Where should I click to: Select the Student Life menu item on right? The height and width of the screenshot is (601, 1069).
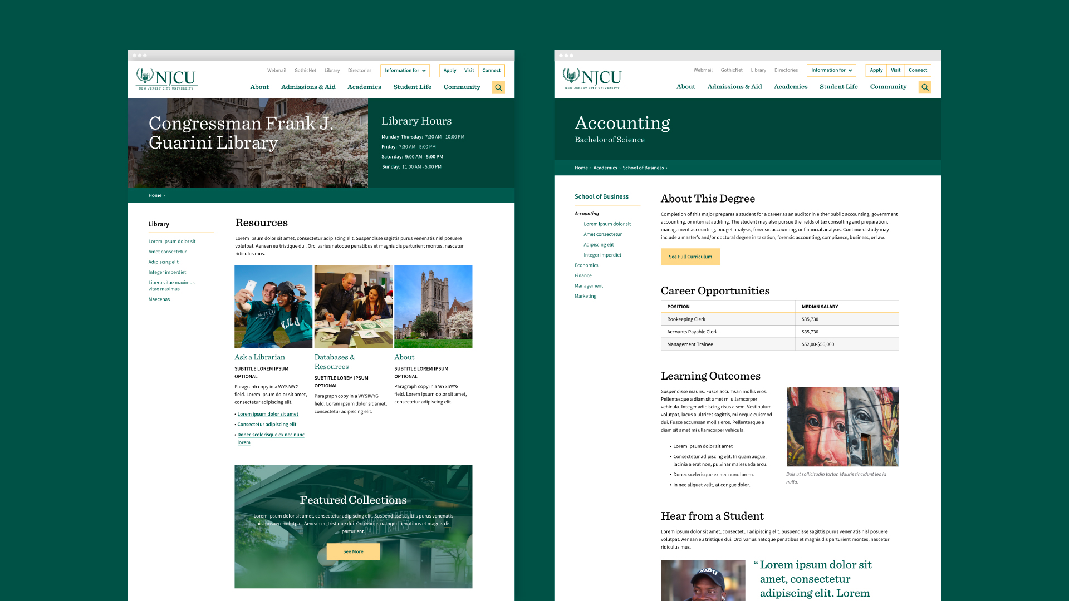839,87
